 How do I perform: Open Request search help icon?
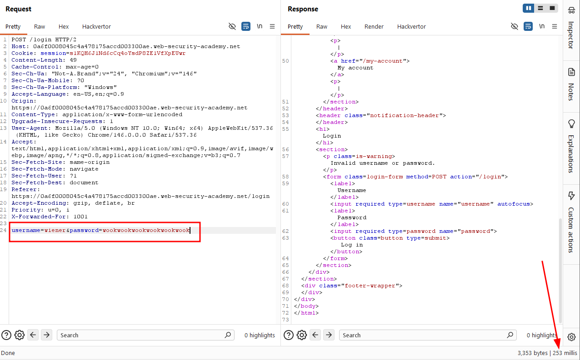coord(6,335)
